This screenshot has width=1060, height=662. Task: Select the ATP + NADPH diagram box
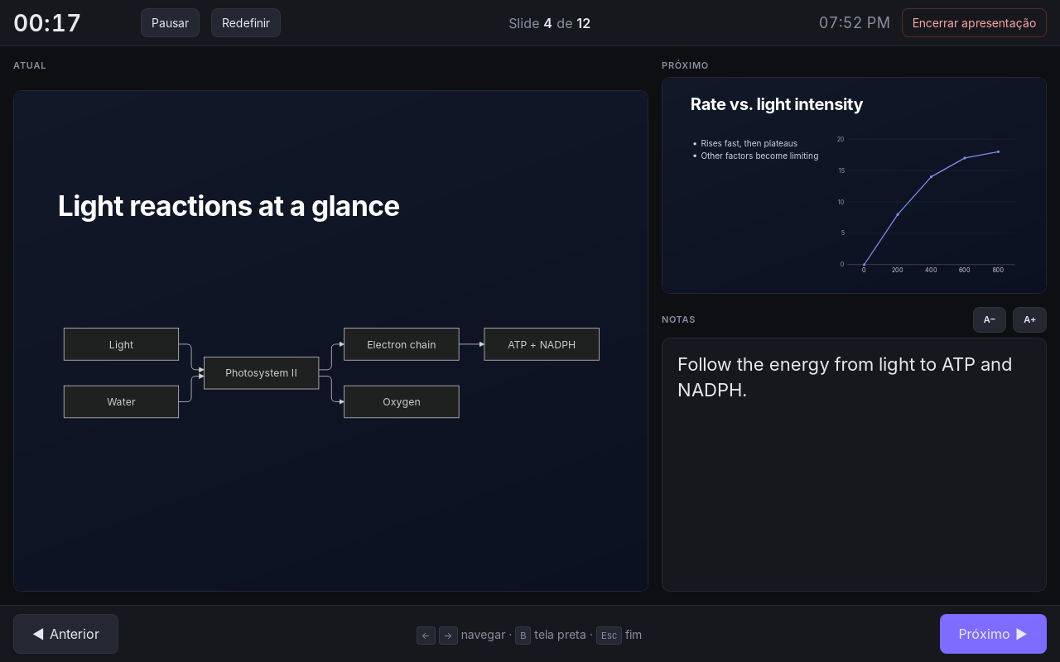pyautogui.click(x=542, y=344)
